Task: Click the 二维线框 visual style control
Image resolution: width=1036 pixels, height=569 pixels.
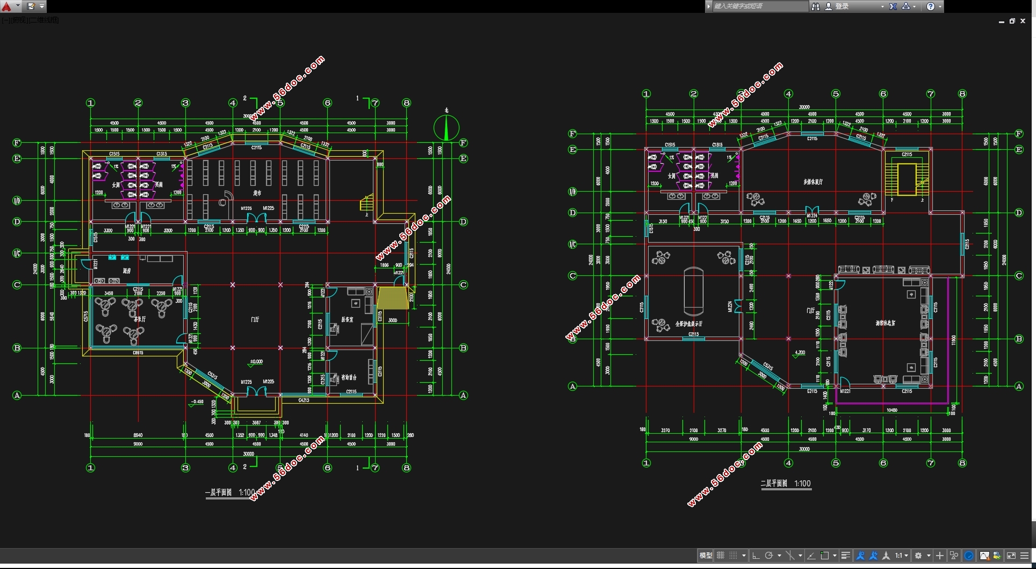Action: (x=44, y=20)
